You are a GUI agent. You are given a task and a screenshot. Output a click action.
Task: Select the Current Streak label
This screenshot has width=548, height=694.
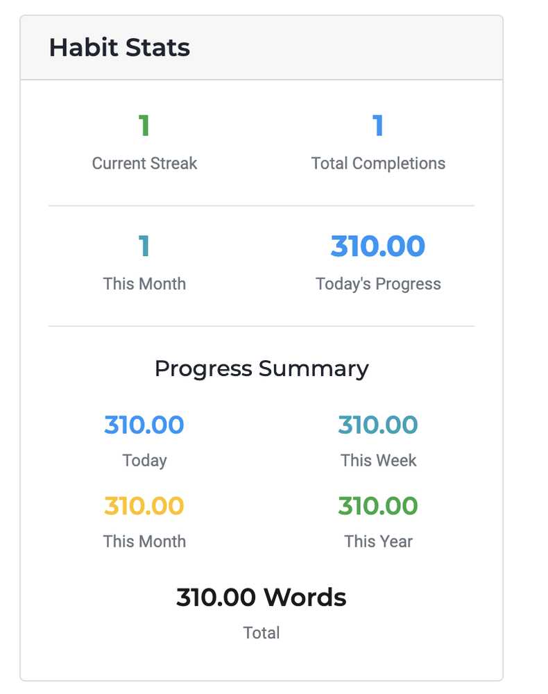click(144, 164)
